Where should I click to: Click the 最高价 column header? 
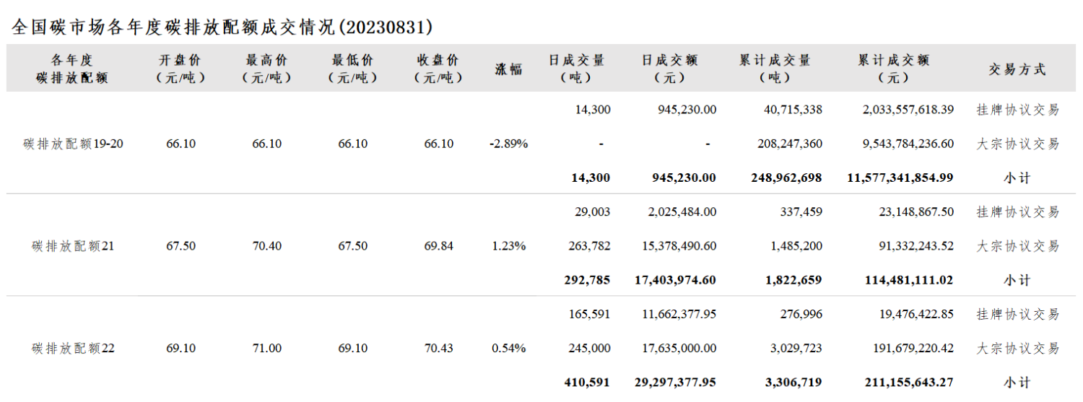coord(266,69)
